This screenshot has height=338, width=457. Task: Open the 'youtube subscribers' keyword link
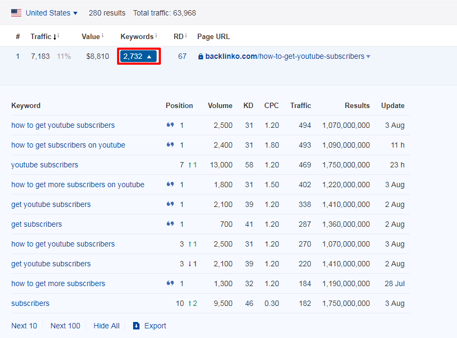click(44, 165)
